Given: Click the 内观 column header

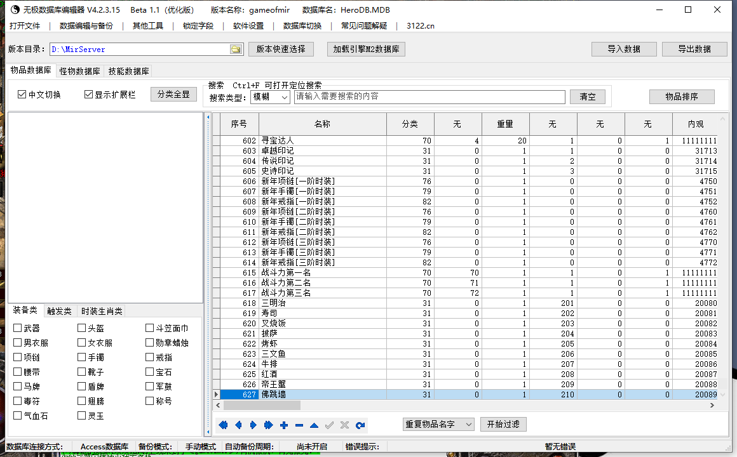Looking at the screenshot, I should click(x=696, y=124).
